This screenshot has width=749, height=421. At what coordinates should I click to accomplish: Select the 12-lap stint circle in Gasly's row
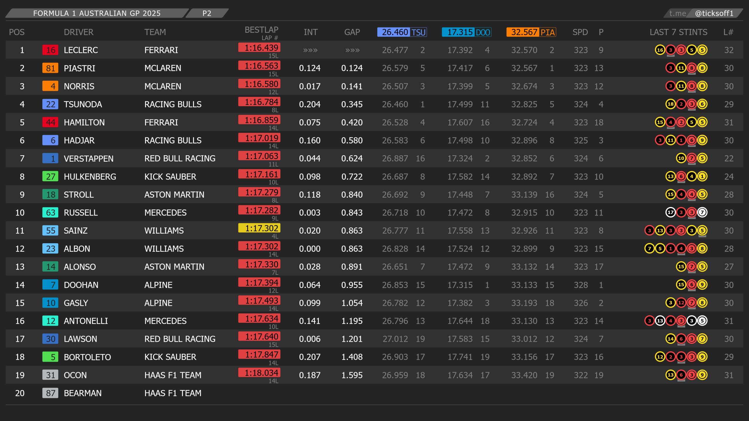tap(681, 303)
